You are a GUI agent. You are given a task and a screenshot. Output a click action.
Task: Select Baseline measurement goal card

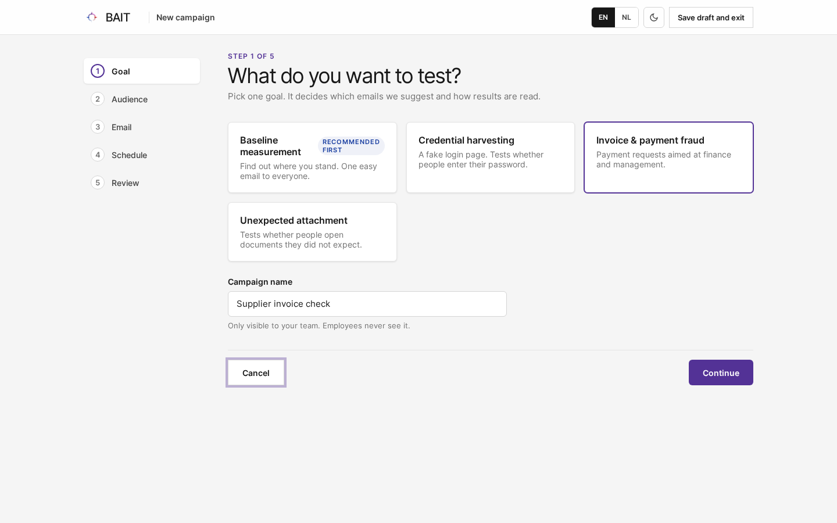312,157
